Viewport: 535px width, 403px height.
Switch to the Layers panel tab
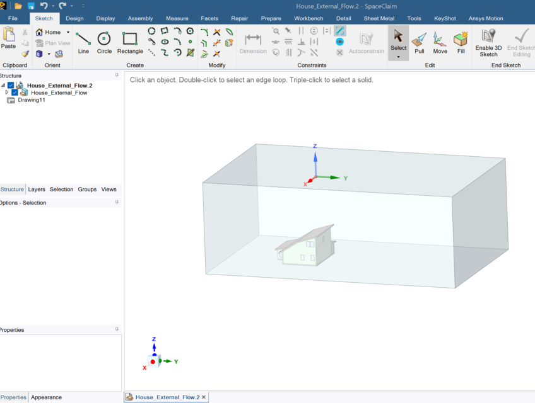(36, 189)
